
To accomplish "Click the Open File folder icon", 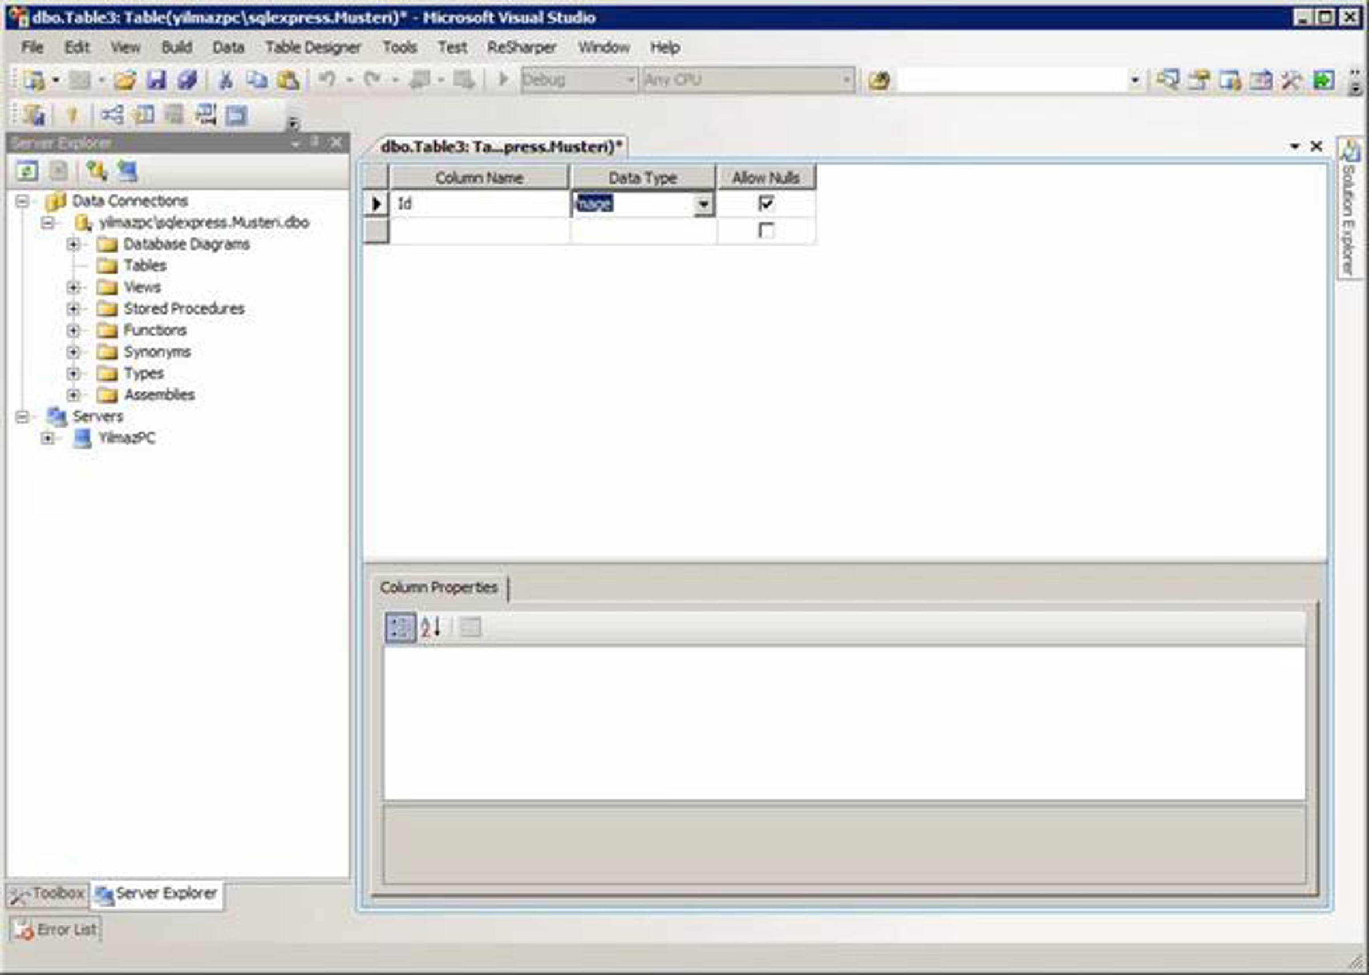I will pyautogui.click(x=125, y=80).
